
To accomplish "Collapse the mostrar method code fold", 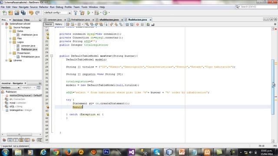I will (x=52, y=56).
